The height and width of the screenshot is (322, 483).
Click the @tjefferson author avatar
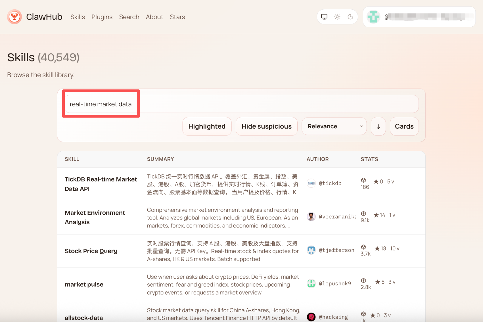[x=311, y=250]
